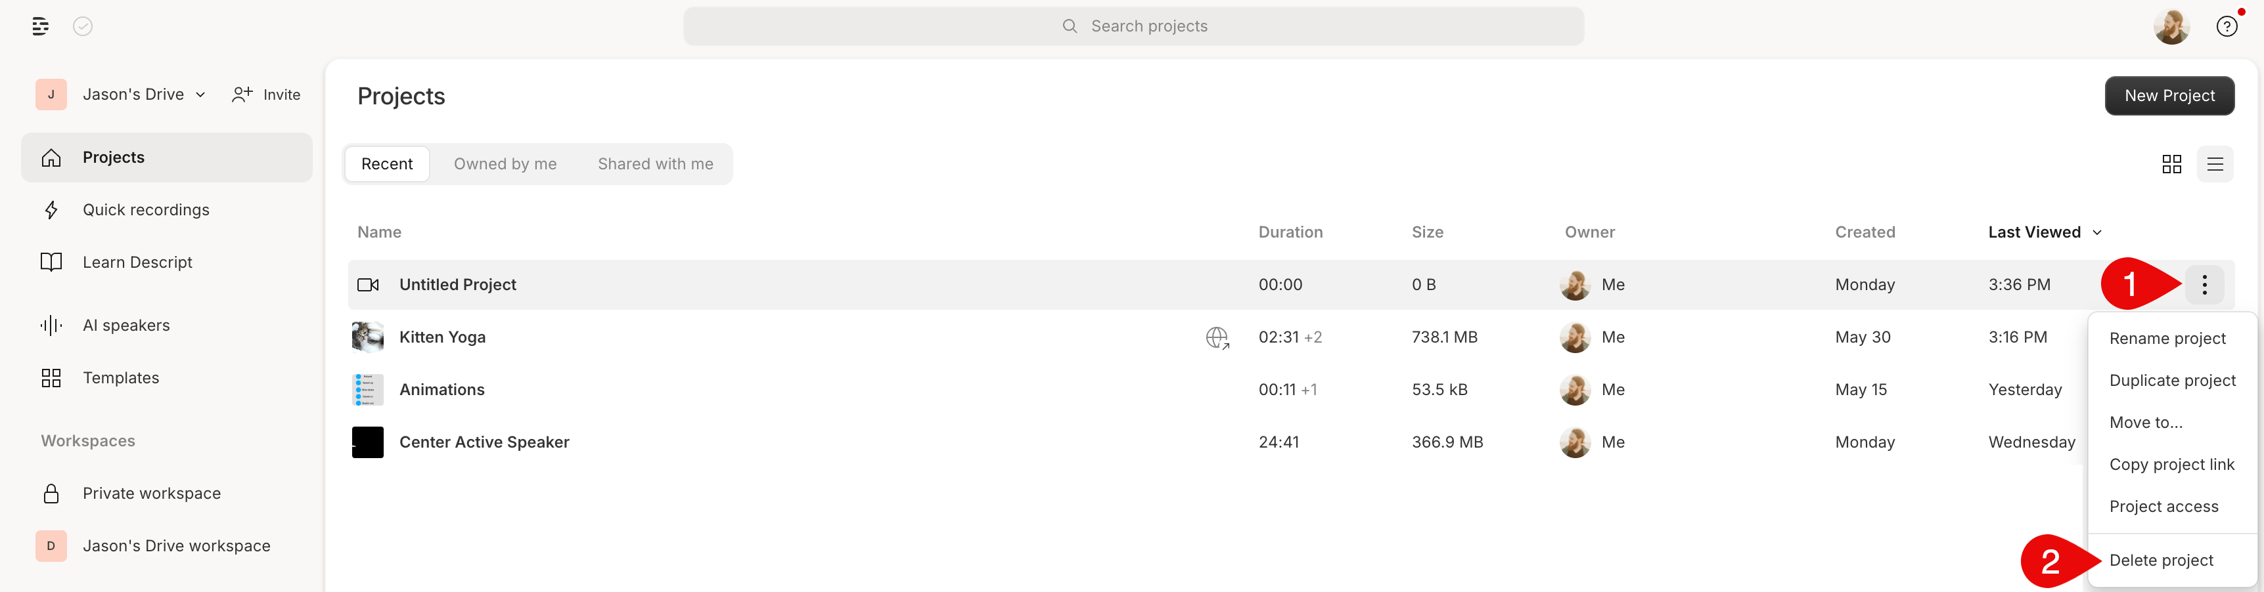The width and height of the screenshot is (2264, 592).
Task: Expand the Jason's Drive dropdown
Action: coord(200,95)
